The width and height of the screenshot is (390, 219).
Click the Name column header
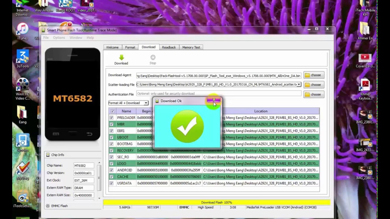tap(126, 111)
